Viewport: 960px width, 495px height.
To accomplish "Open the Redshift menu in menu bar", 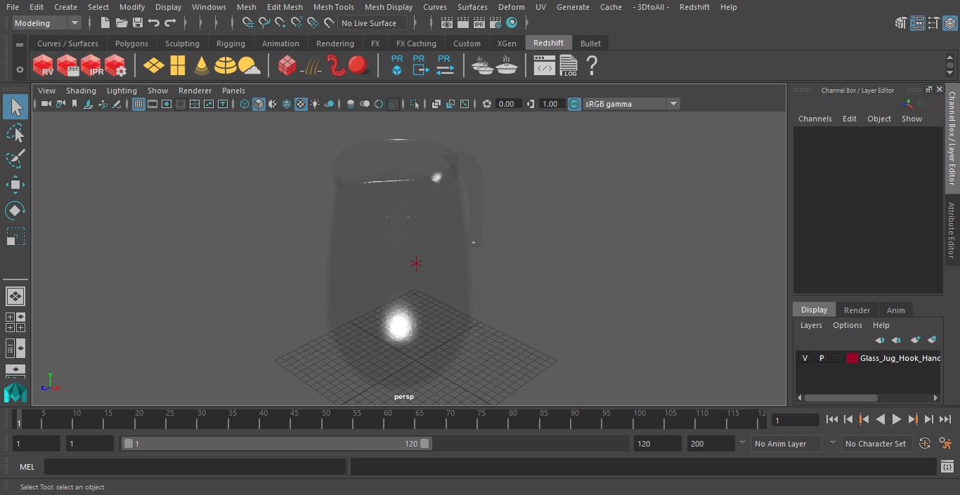I will [x=694, y=7].
